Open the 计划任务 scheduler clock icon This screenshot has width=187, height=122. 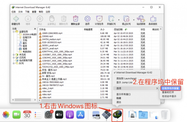coord(99,20)
